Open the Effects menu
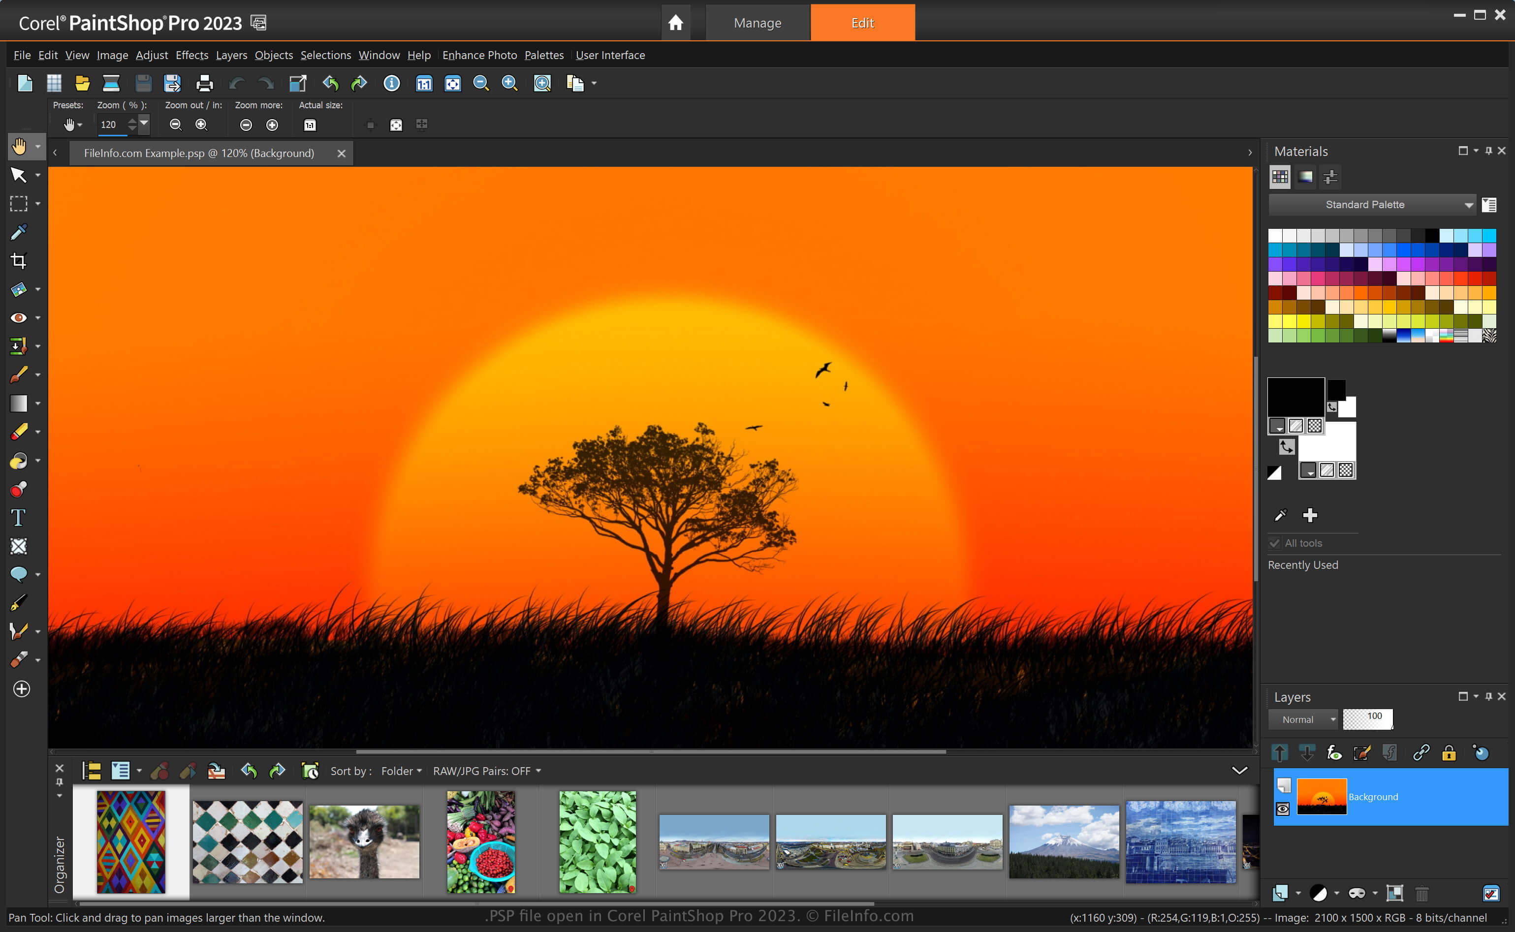The height and width of the screenshot is (932, 1515). tap(191, 56)
